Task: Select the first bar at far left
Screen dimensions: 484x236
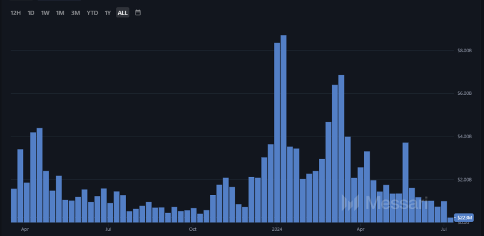Action: click(14, 205)
